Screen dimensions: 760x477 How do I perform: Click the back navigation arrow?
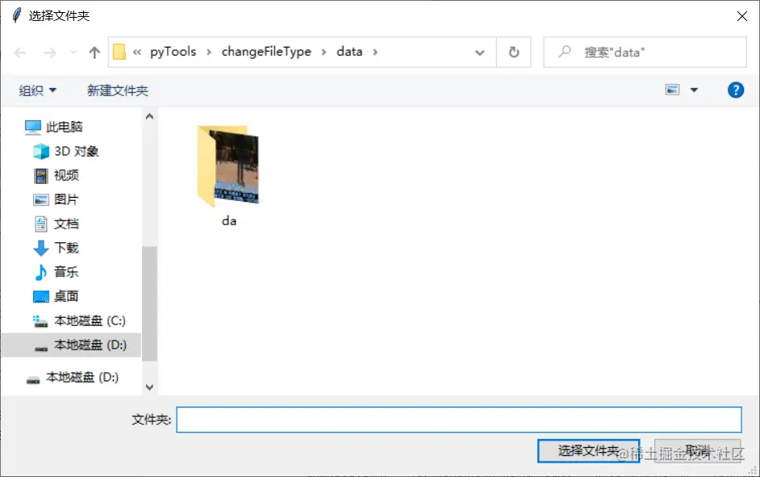point(20,52)
